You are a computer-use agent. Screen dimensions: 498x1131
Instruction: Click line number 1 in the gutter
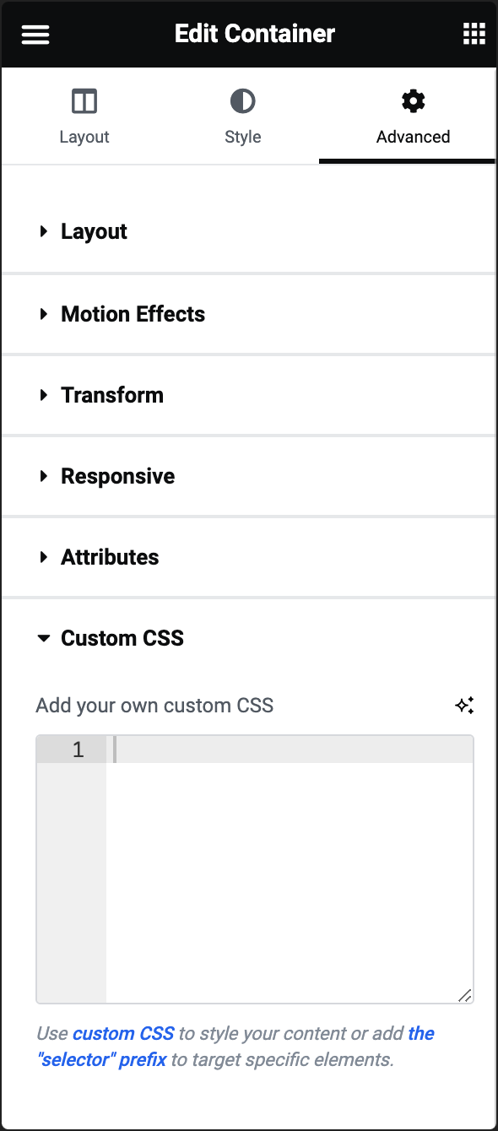[x=78, y=749]
